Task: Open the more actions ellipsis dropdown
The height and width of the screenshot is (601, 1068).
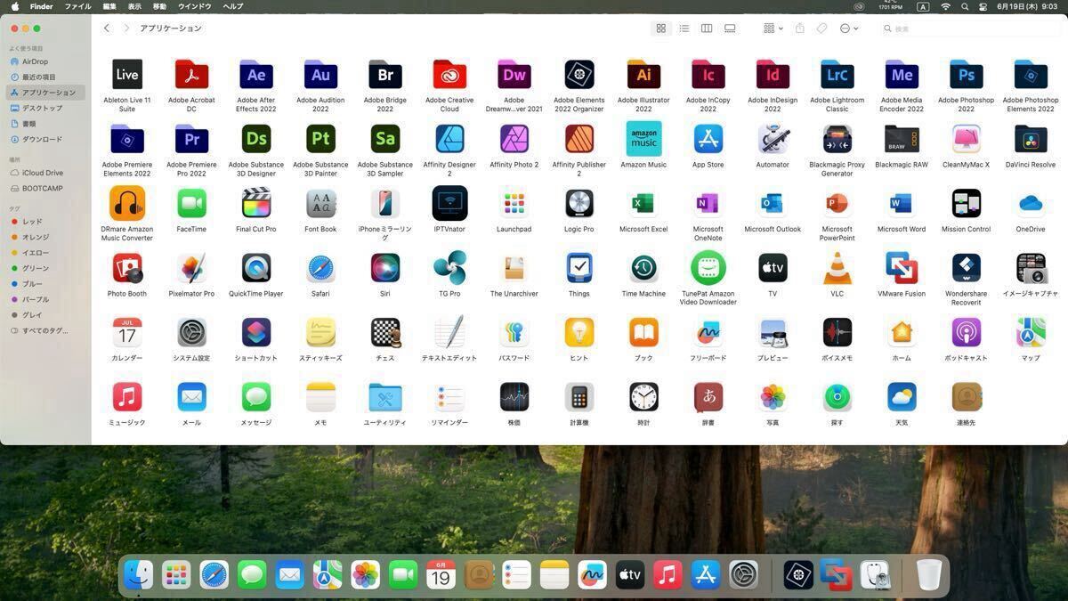Action: click(849, 28)
